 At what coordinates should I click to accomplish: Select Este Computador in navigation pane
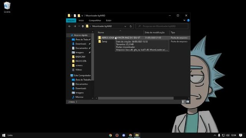(82, 76)
